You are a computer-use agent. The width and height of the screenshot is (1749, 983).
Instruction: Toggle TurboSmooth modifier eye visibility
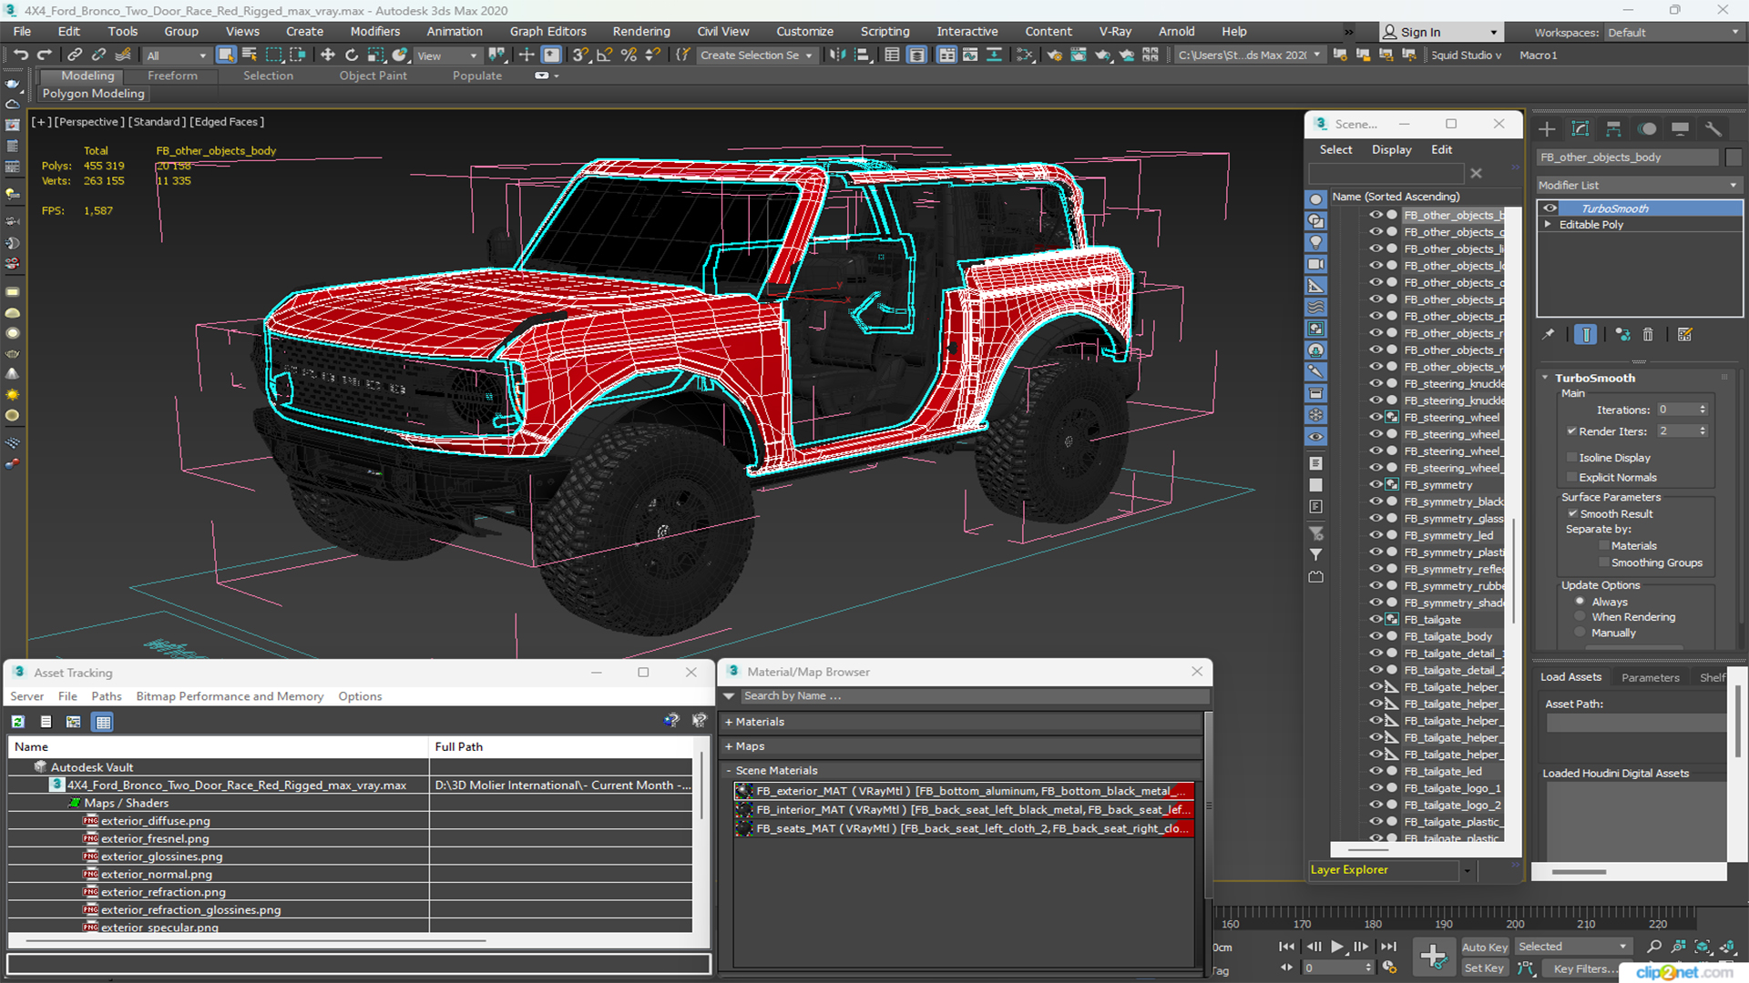(1550, 208)
